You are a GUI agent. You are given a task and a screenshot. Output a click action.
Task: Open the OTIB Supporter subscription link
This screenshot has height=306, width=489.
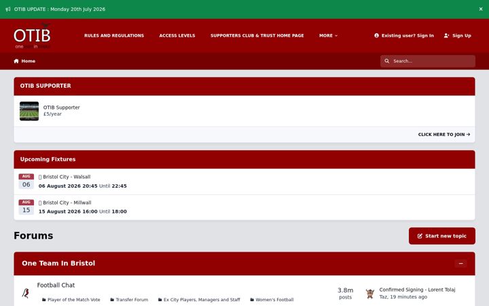click(61, 107)
